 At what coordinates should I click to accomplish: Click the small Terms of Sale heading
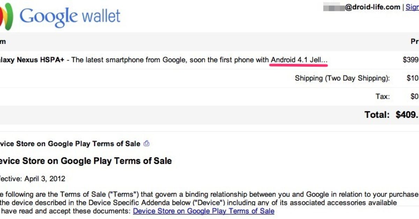click(70, 144)
